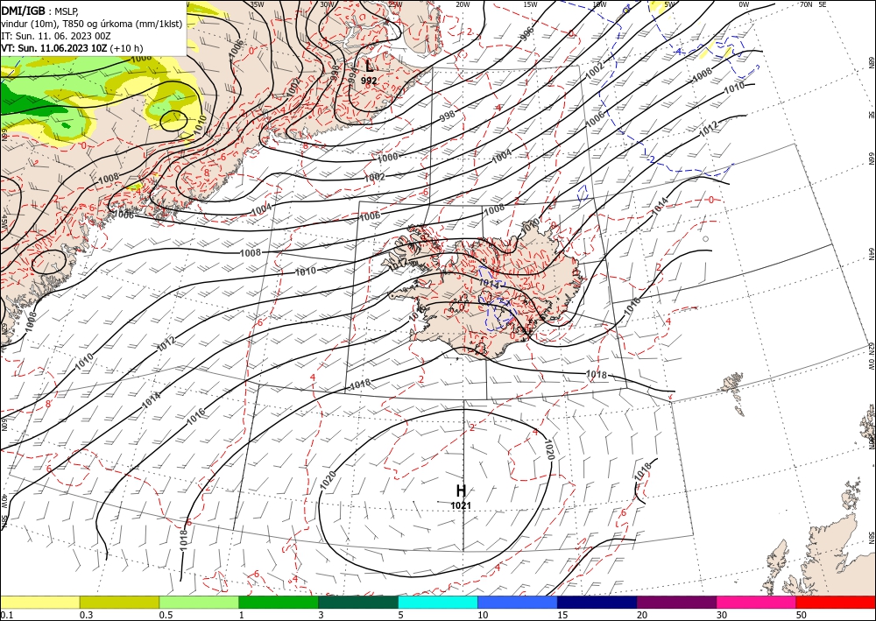Click the yellow 0.1–0.3 legend color segment
Screen dimensions: 876x621
[39, 602]
